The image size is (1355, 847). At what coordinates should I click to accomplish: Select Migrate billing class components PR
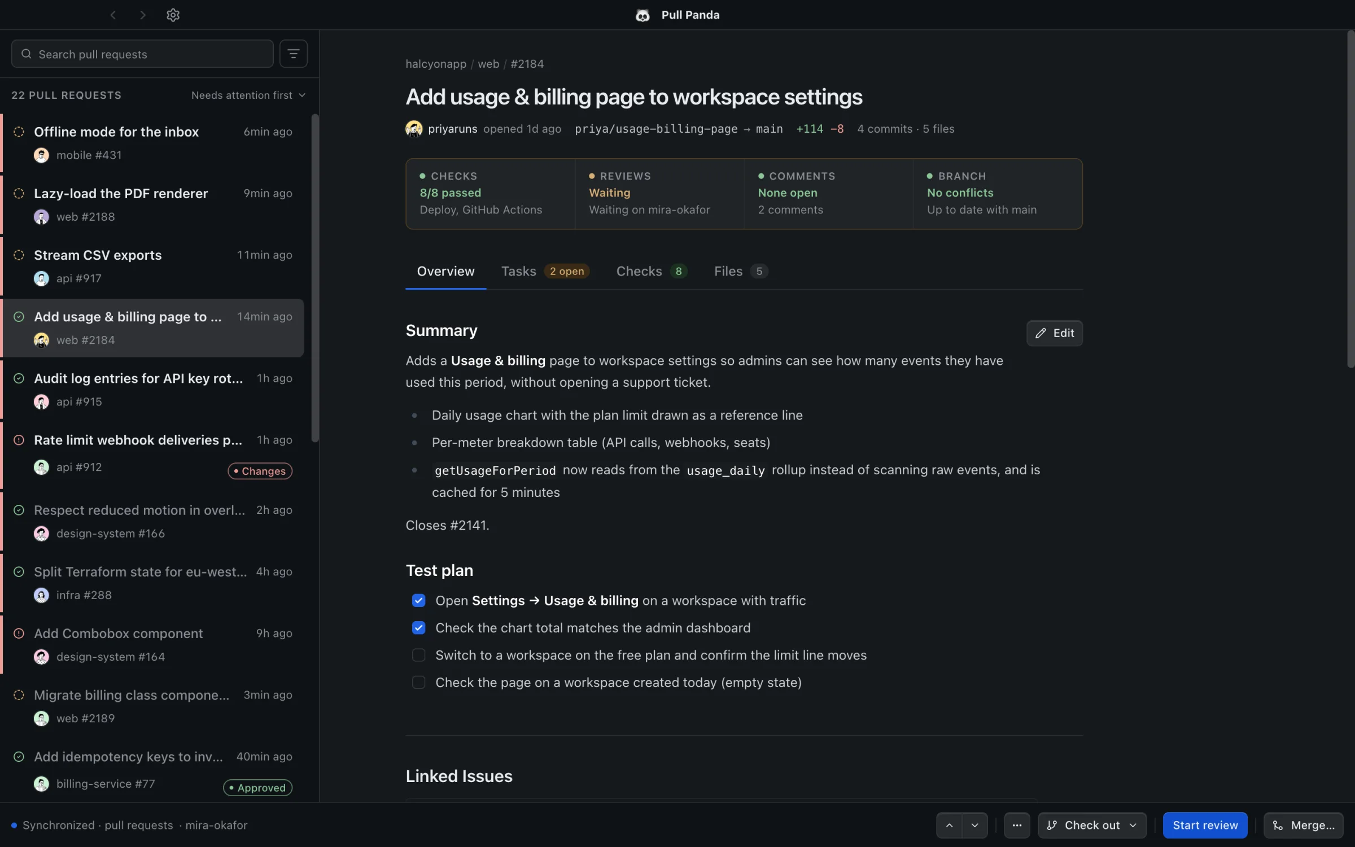point(152,707)
